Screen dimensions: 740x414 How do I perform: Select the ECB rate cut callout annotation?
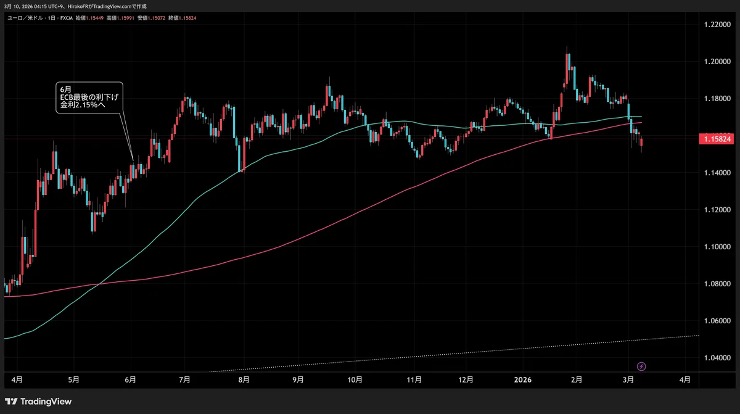click(x=88, y=97)
